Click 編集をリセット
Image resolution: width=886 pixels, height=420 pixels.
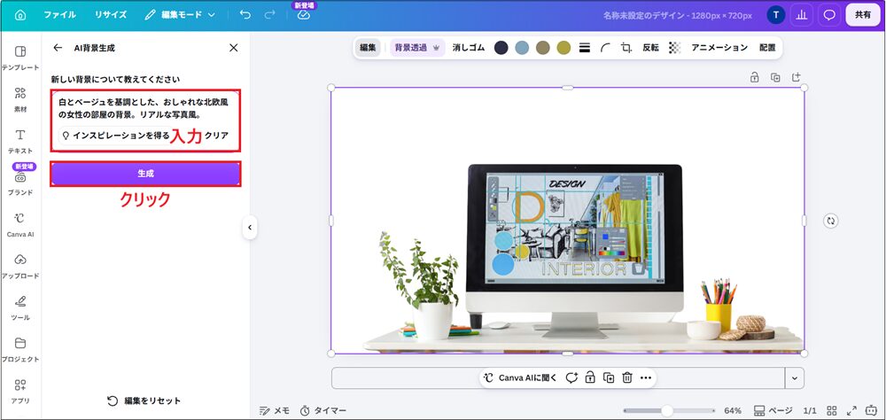pos(144,401)
